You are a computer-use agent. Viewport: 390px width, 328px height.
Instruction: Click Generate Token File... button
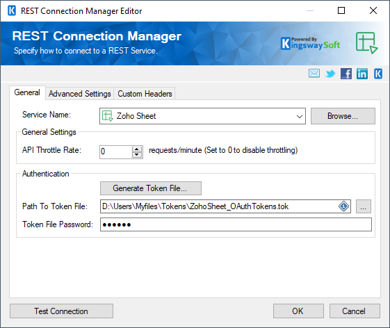click(x=151, y=188)
